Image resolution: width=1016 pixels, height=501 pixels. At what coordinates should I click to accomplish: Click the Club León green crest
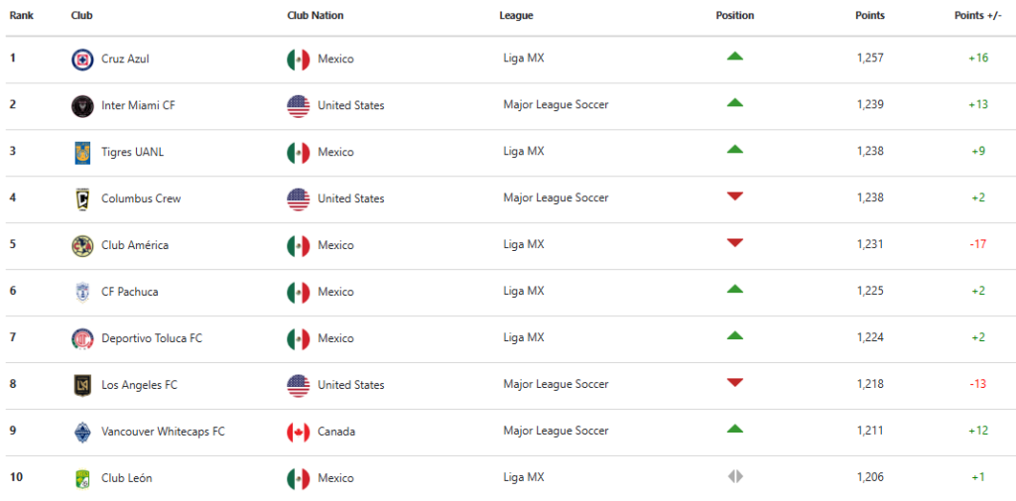click(x=82, y=479)
